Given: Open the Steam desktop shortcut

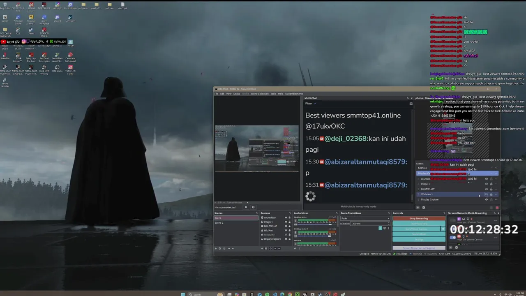Looking at the screenshot, I should (x=31, y=30).
